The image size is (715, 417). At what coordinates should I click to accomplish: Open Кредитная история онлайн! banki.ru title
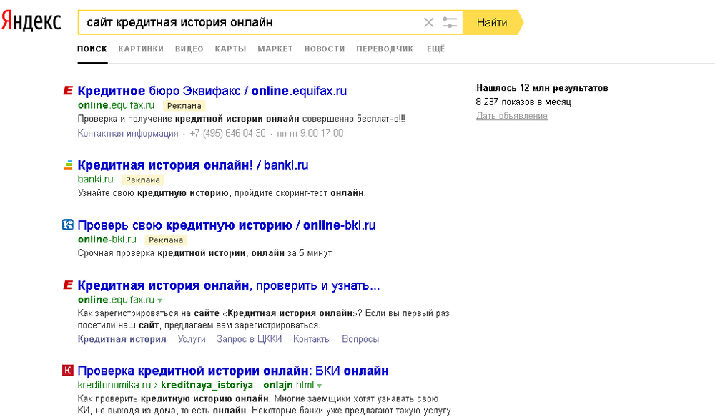[x=193, y=165]
